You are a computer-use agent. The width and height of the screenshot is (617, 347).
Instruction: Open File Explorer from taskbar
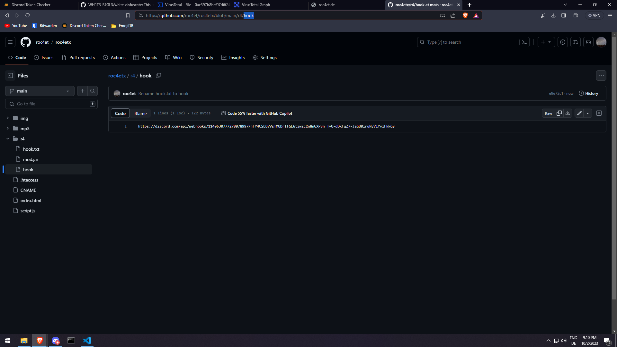(x=24, y=341)
